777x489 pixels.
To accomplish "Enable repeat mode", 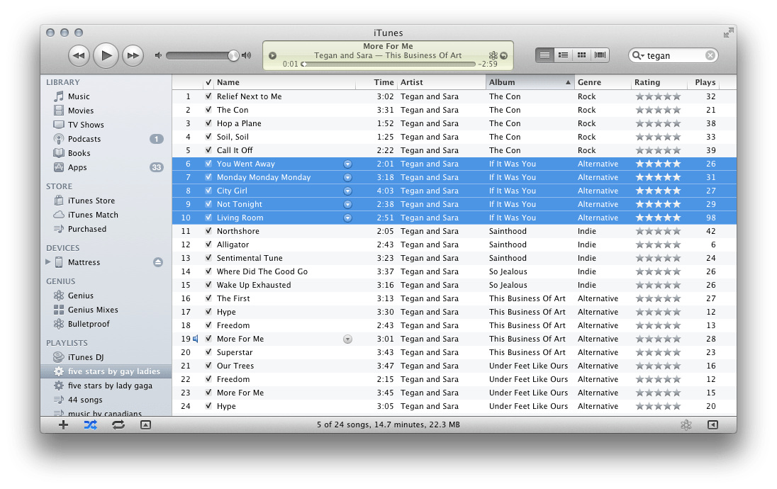I will click(118, 425).
